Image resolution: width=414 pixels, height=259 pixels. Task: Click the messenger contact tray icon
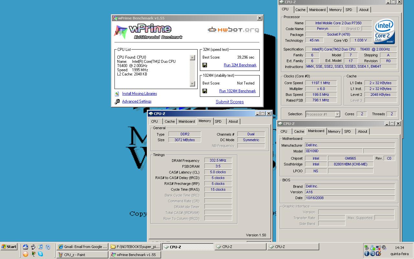tap(373, 248)
